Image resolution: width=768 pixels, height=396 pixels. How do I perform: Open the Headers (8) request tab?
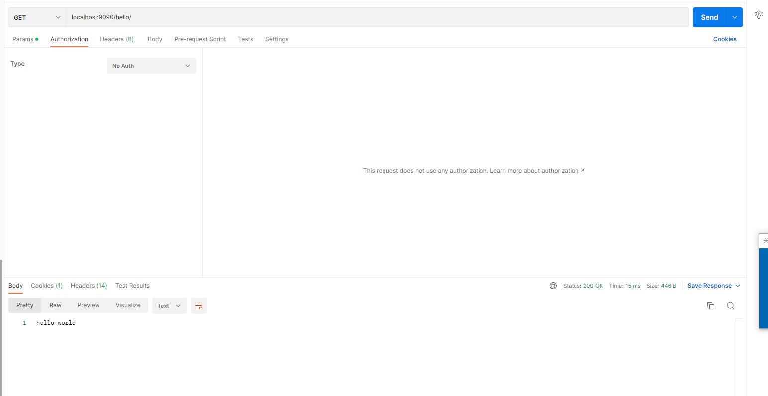(x=117, y=39)
